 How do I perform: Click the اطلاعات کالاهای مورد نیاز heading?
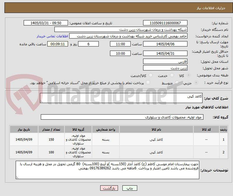click(207, 107)
